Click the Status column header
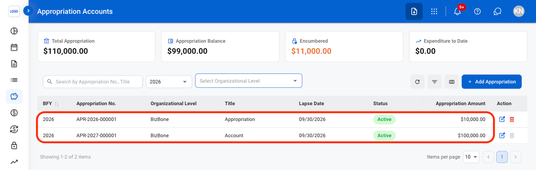 [x=380, y=104]
